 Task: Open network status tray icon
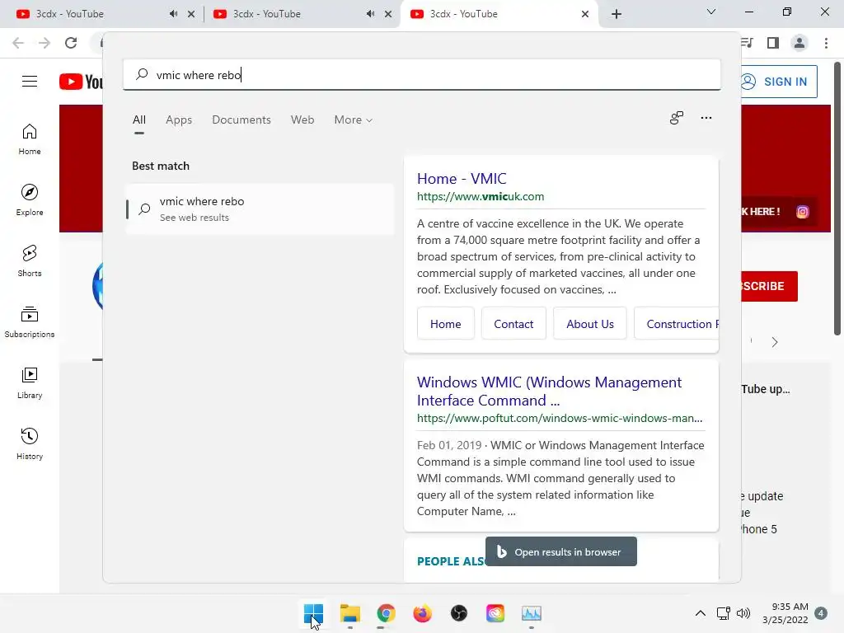point(724,613)
